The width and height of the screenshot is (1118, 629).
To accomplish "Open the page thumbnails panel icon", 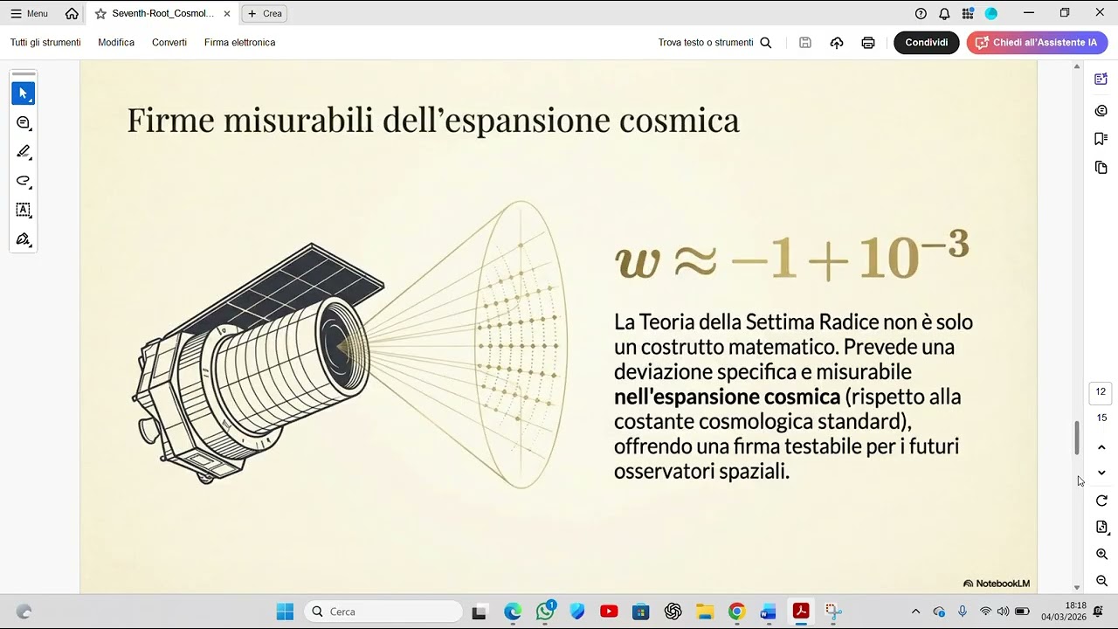I will click(x=1101, y=168).
